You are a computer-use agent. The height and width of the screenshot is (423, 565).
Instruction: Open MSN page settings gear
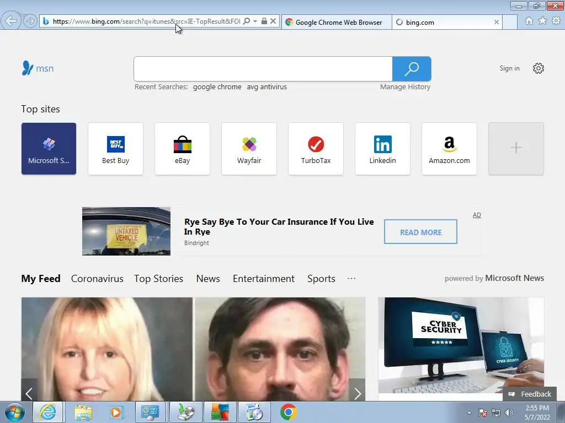539,68
